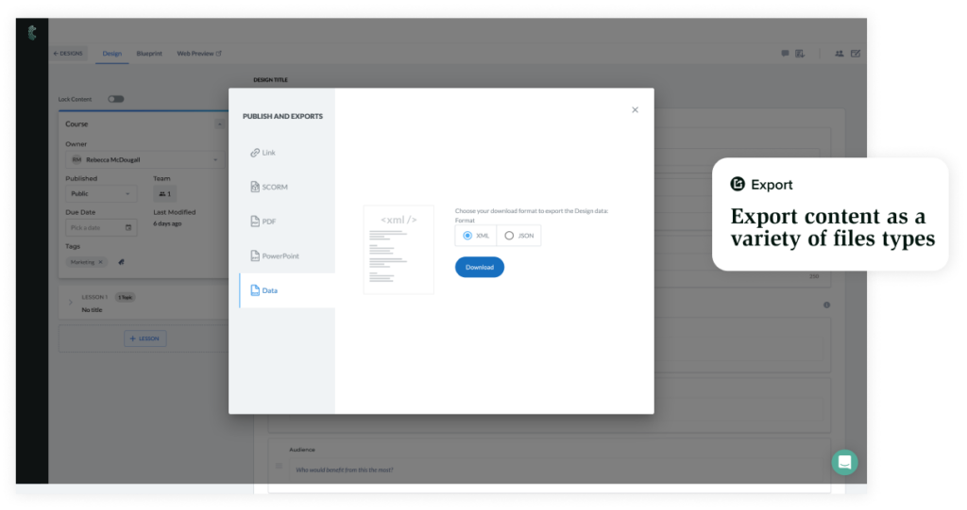Expand Lesson 1 using its chevron

tap(69, 303)
